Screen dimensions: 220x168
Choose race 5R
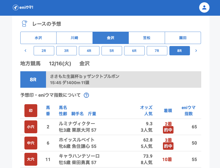click(x=112, y=51)
